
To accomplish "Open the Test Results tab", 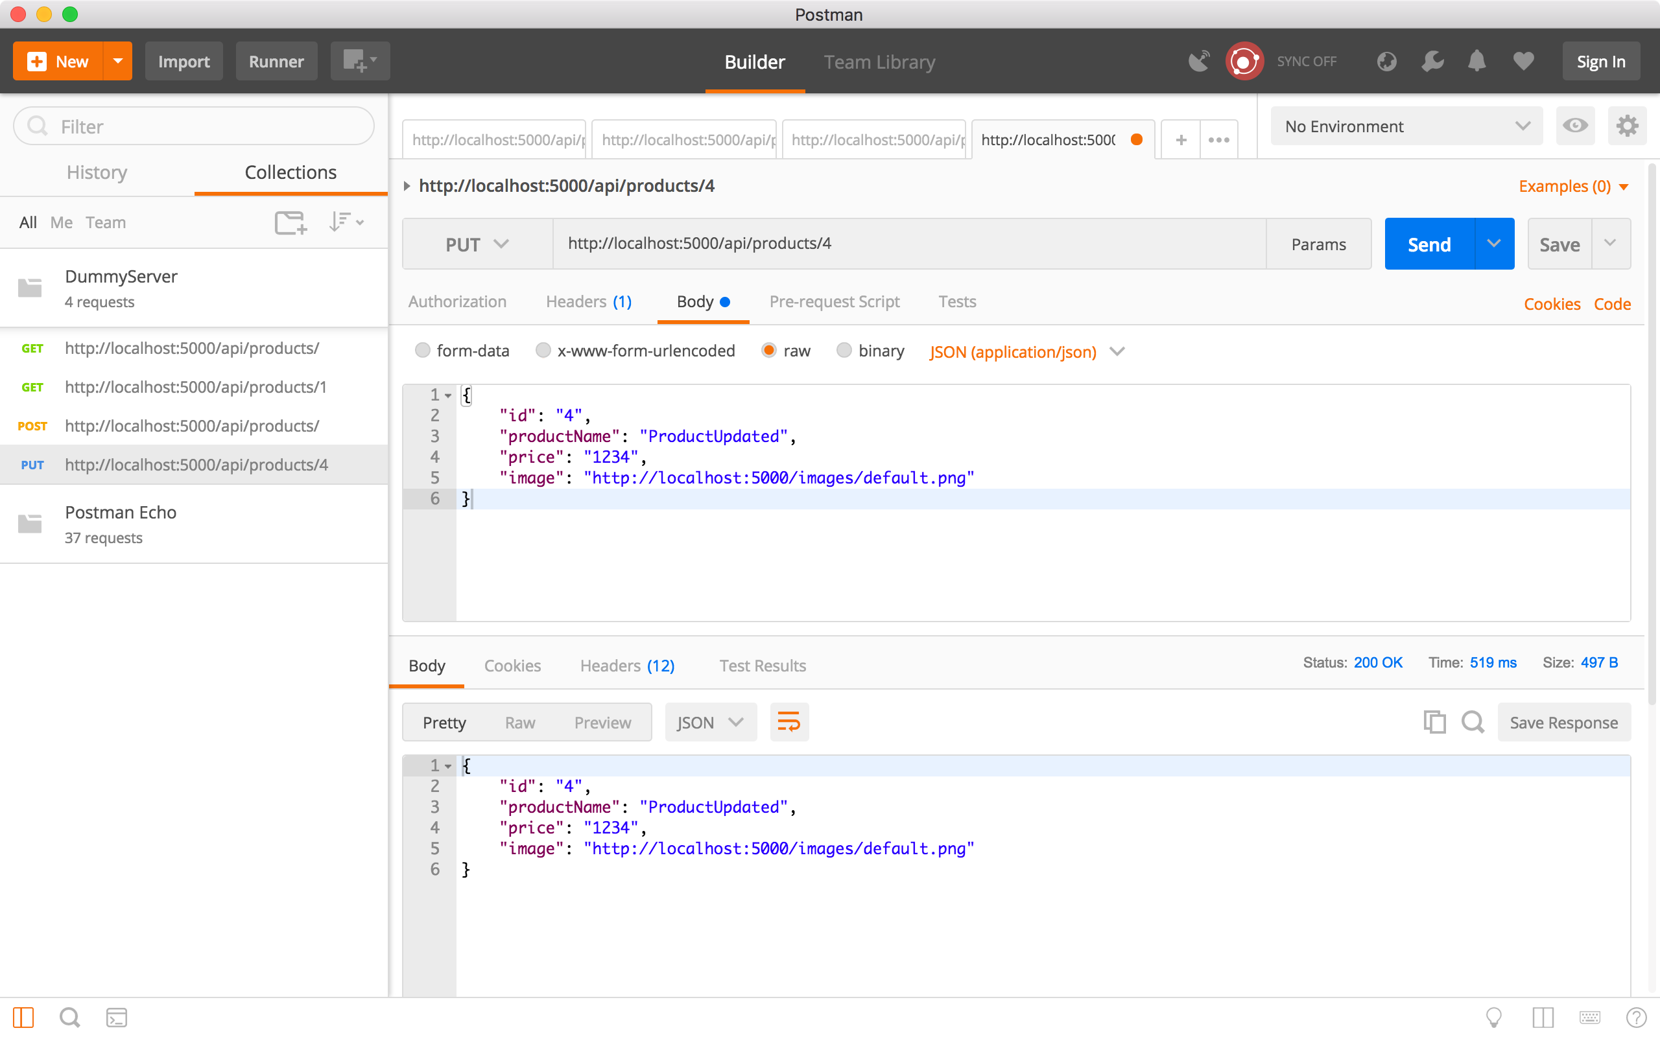I will 762,665.
